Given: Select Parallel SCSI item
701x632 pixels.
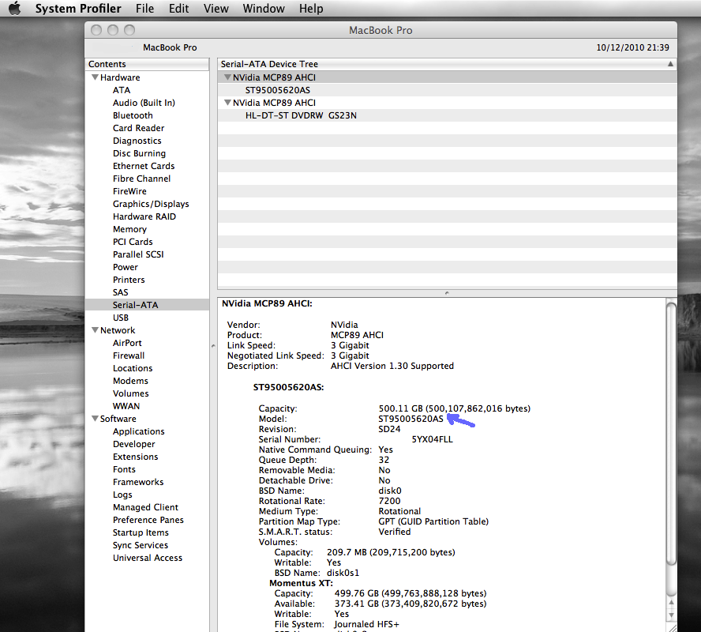Looking at the screenshot, I should [138, 254].
